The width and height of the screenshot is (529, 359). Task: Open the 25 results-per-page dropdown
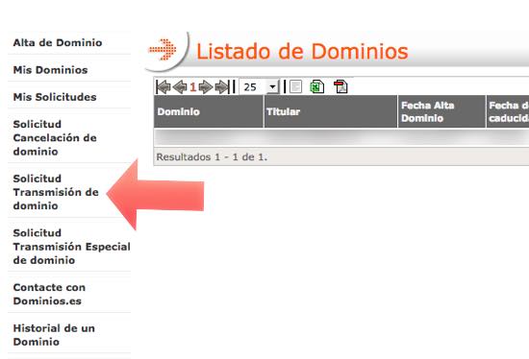(260, 87)
